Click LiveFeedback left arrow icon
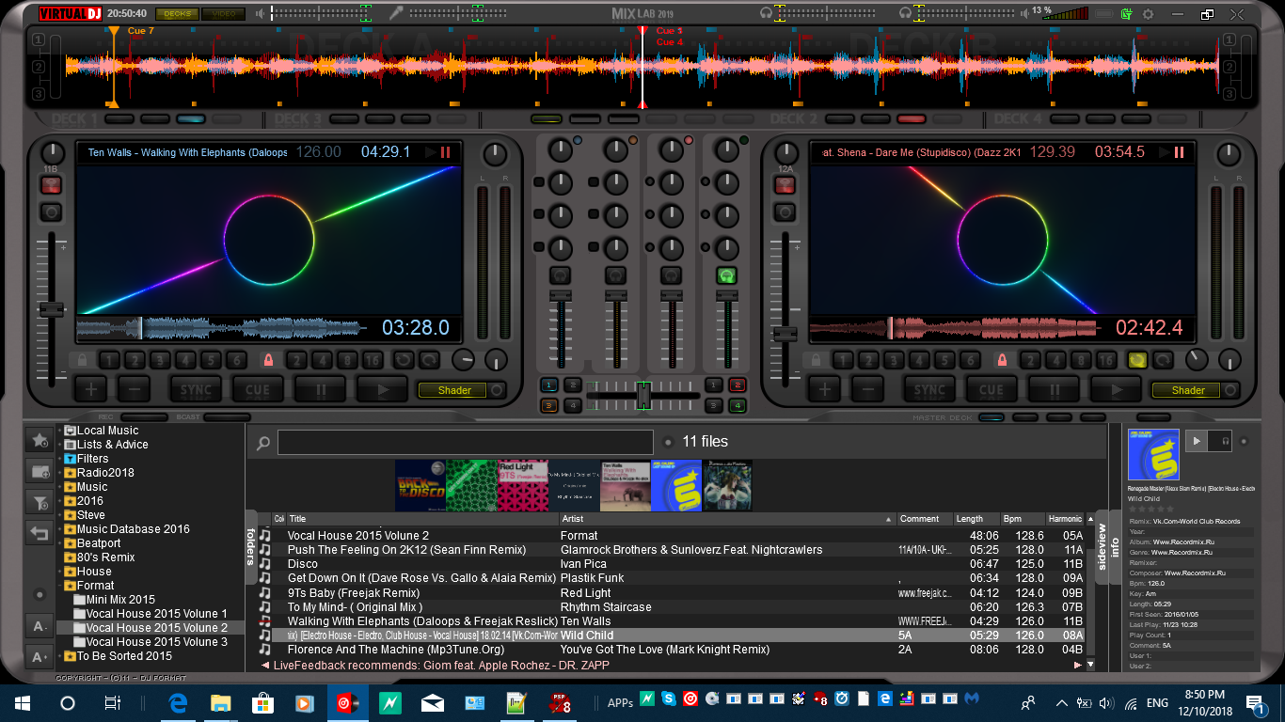The image size is (1285, 722). point(265,665)
